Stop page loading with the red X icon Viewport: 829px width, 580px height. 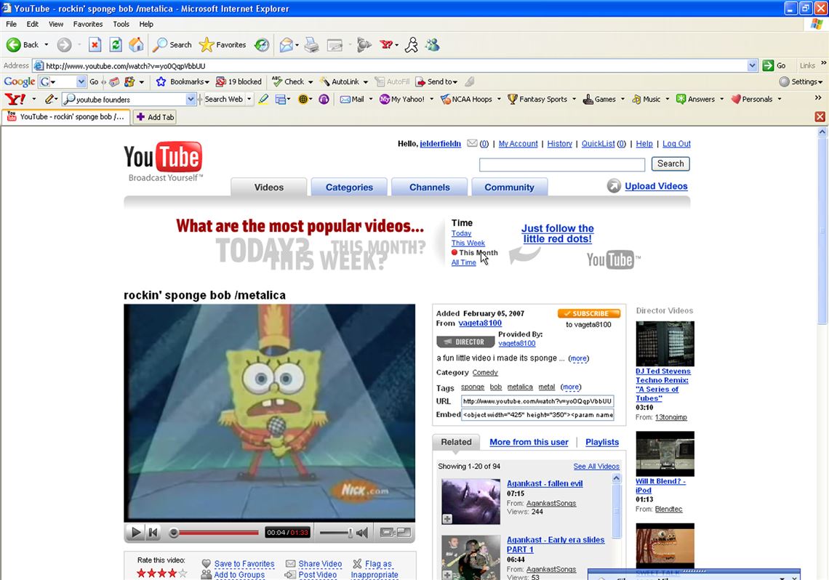[95, 45]
